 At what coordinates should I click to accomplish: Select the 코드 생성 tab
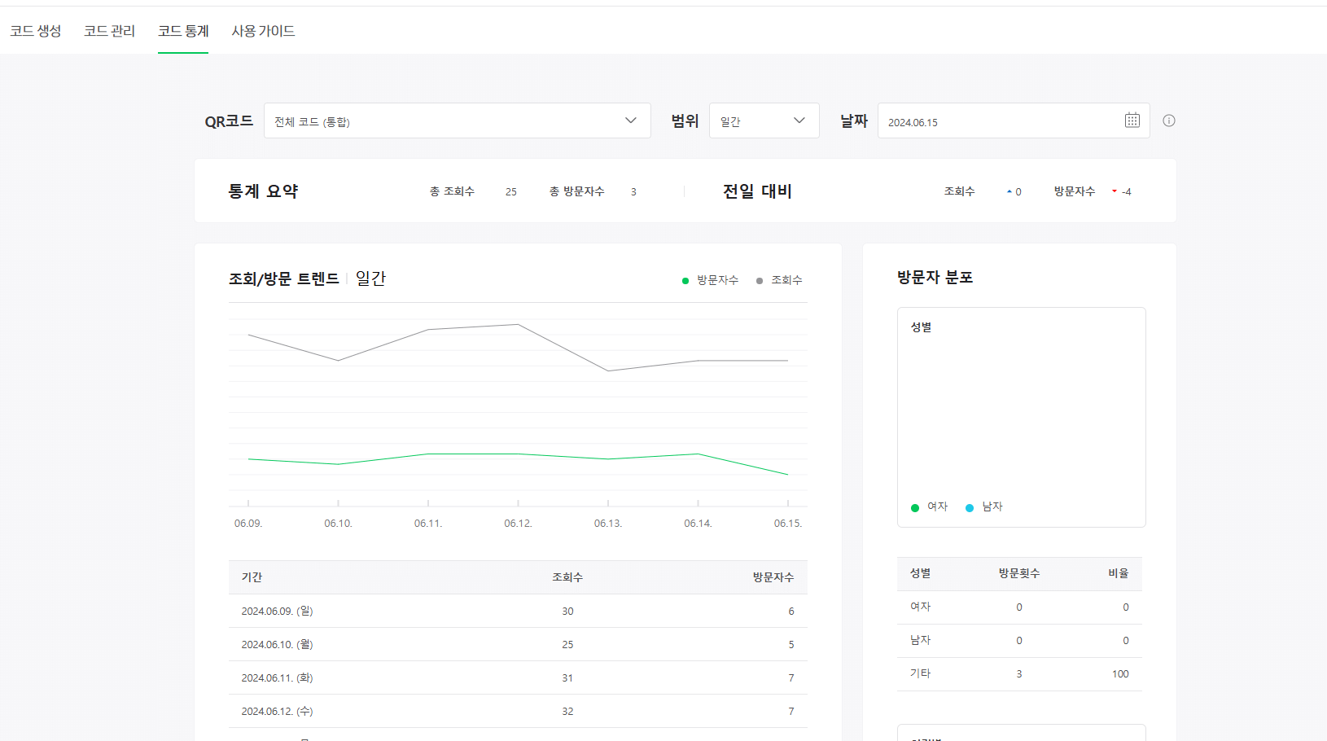pos(36,31)
